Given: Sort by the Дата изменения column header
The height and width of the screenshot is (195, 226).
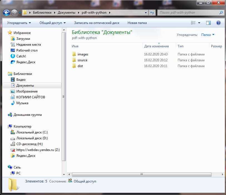Looking at the screenshot, I should click(156, 46).
